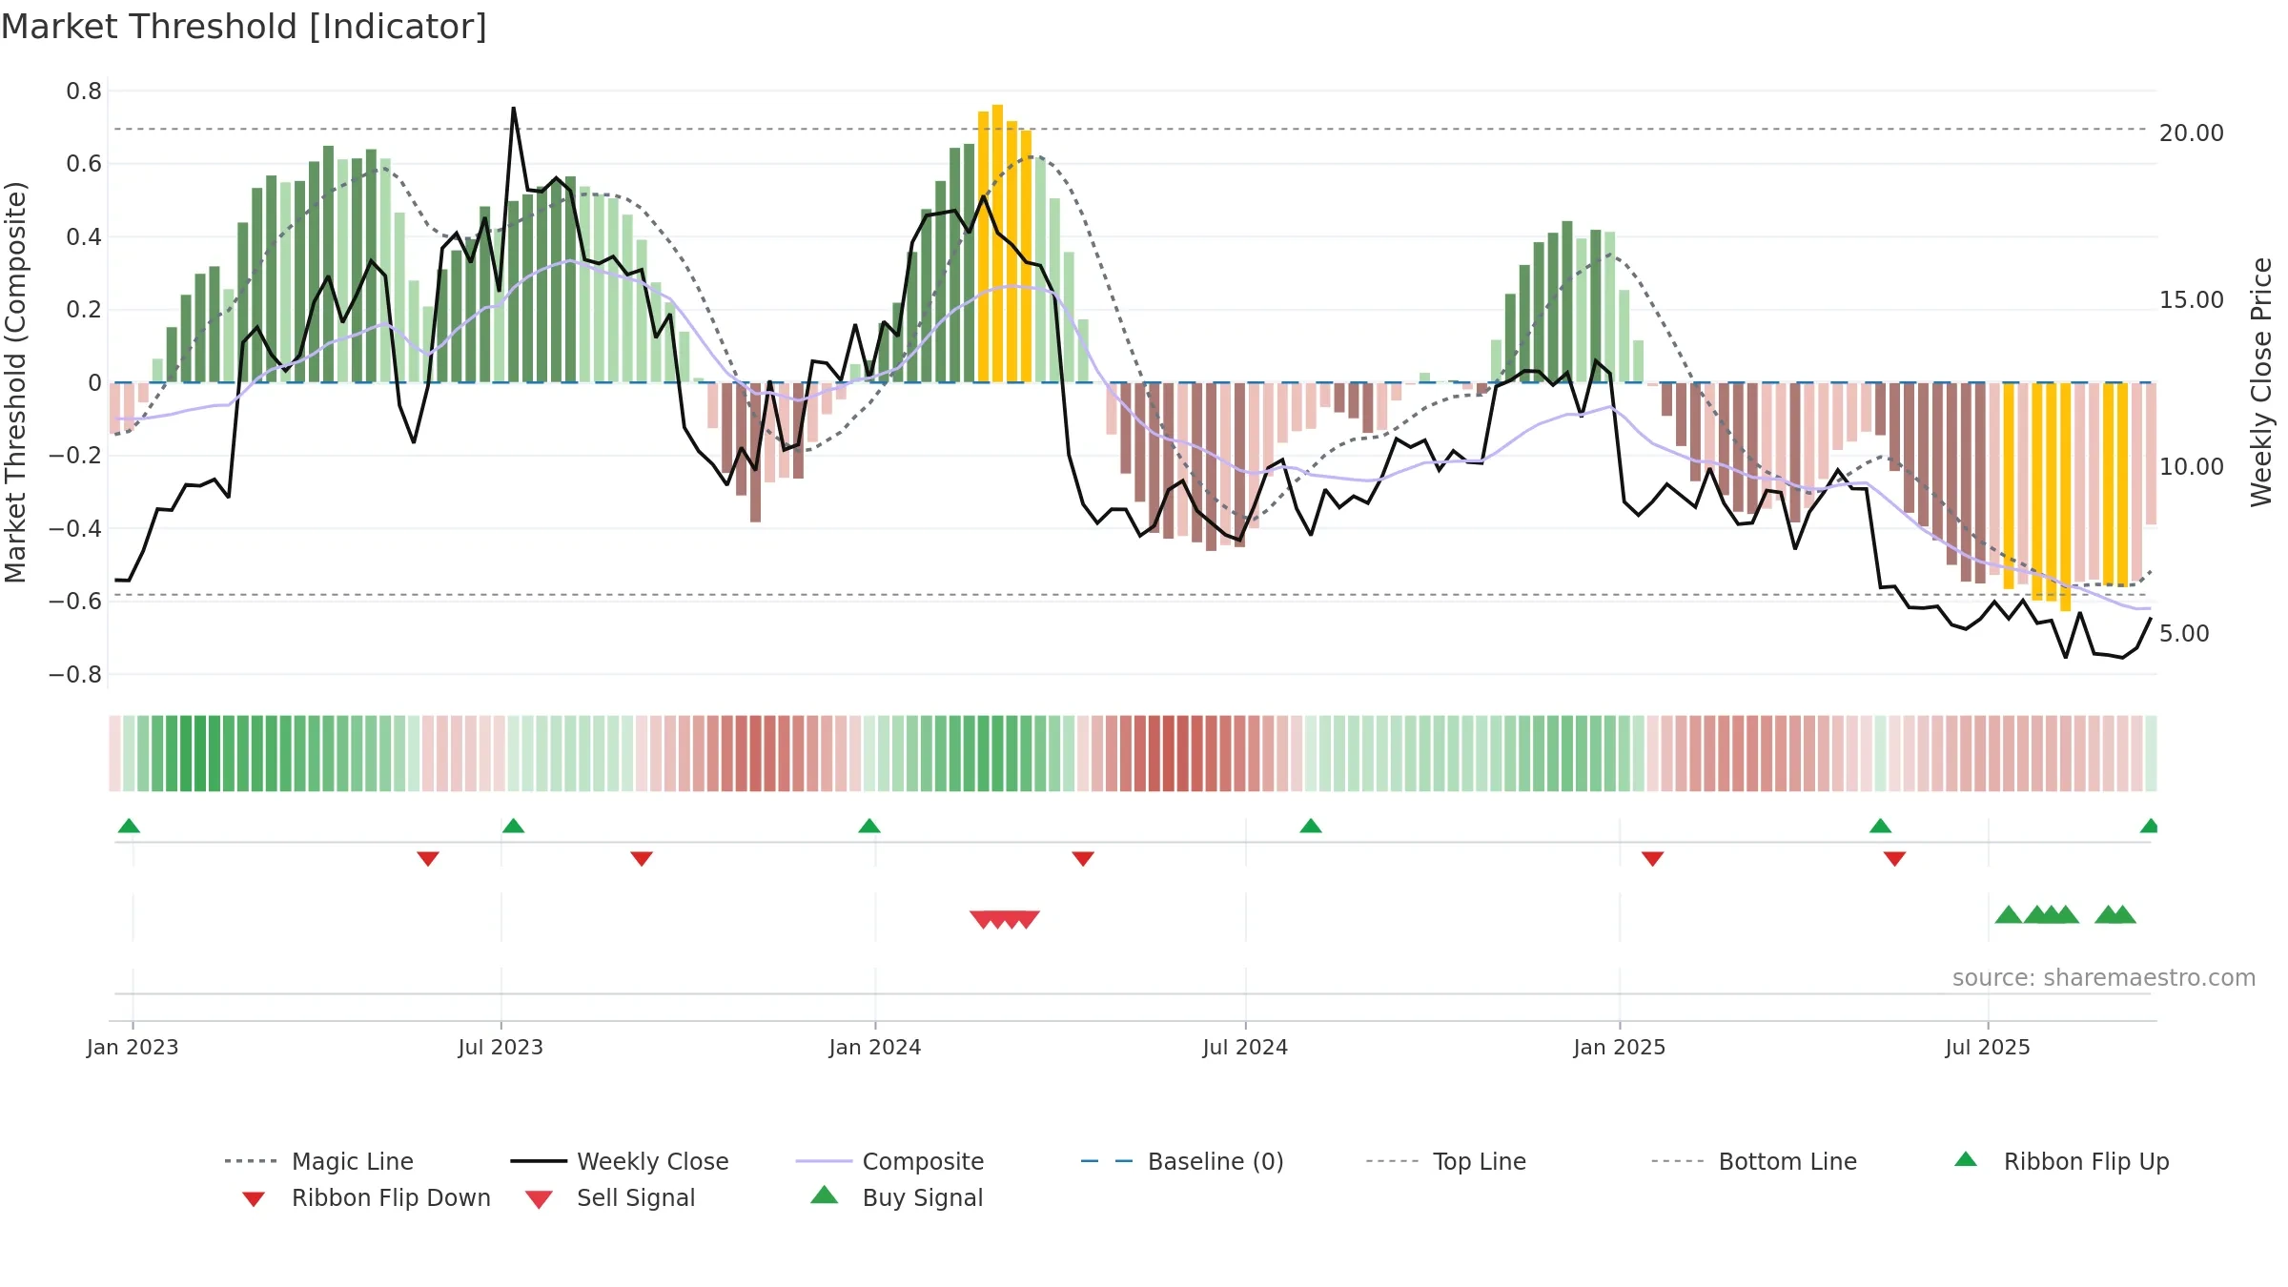
Task: Click the Jul 2024 axis label
Action: 1245,1048
